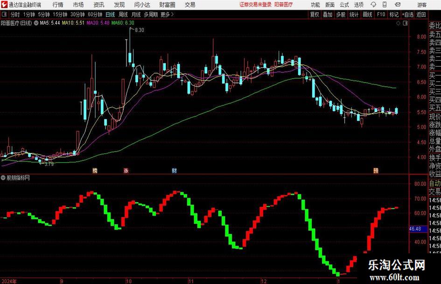Expand the 更多 periods chevron

click(172, 14)
